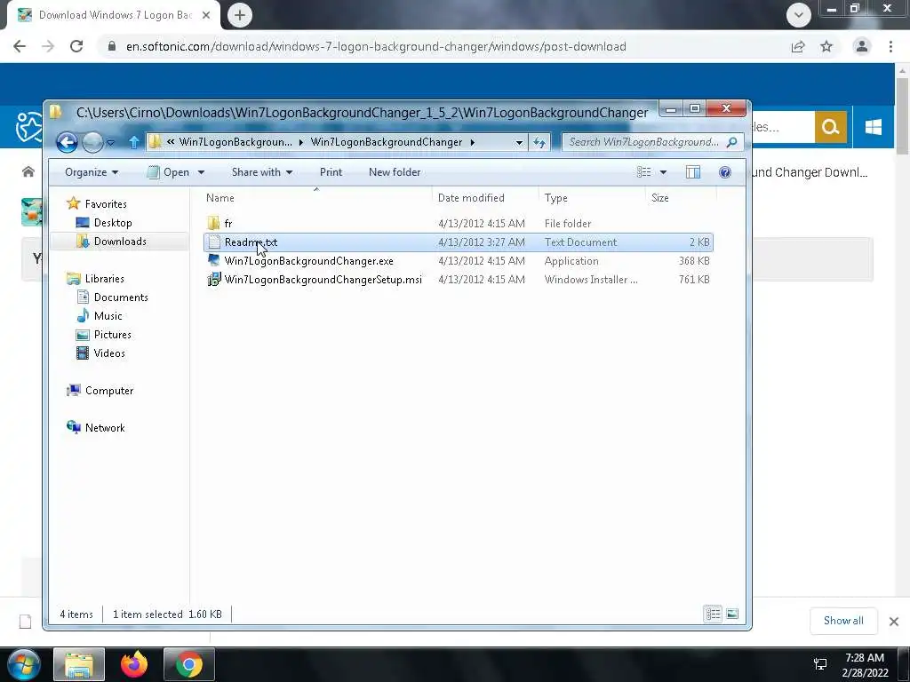Close the Download Windows 7 Logon tab
The width and height of the screenshot is (910, 682).
pyautogui.click(x=206, y=15)
